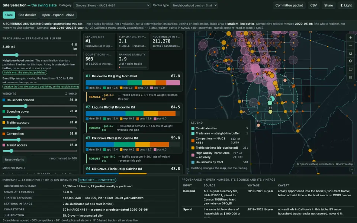Screen dimensions: 357x223
Task: Click the trade area radius slider
Action: point(40,55)
